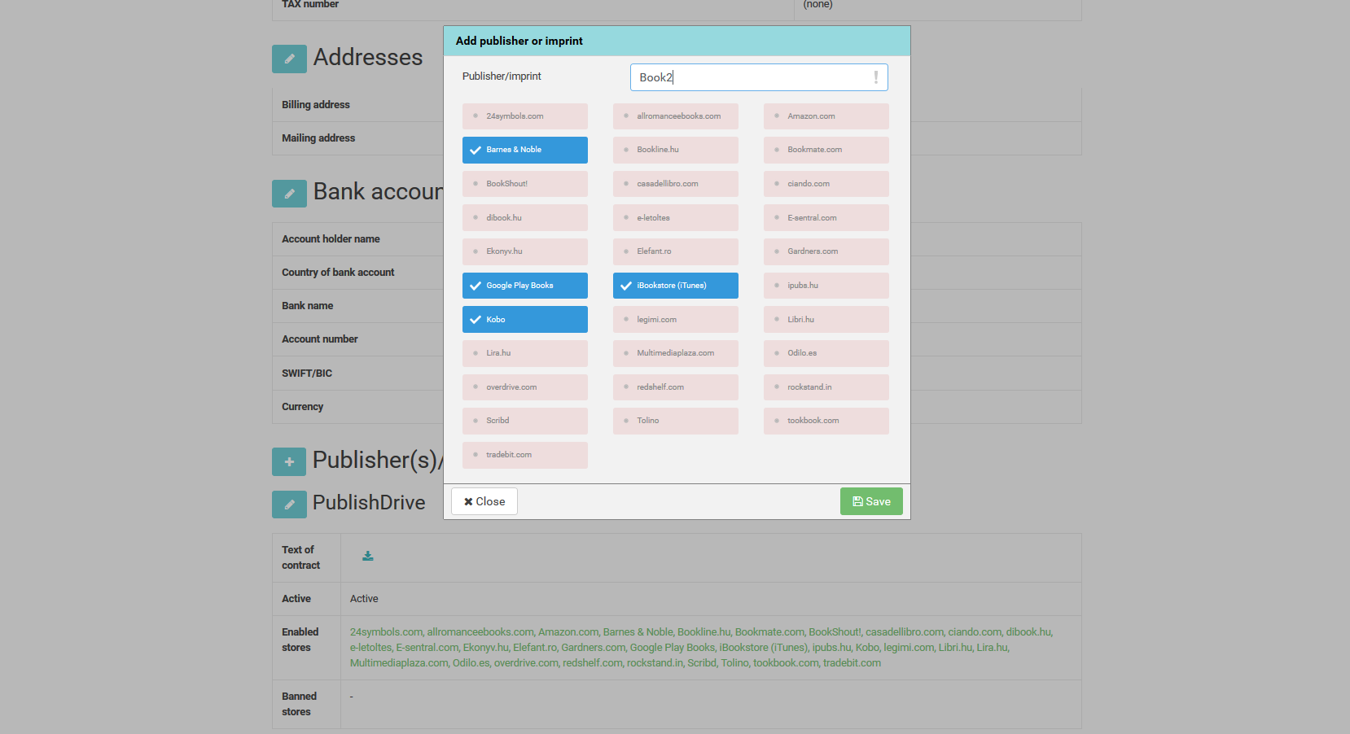The image size is (1350, 734).
Task: Enable the legimi.com store
Action: point(676,320)
